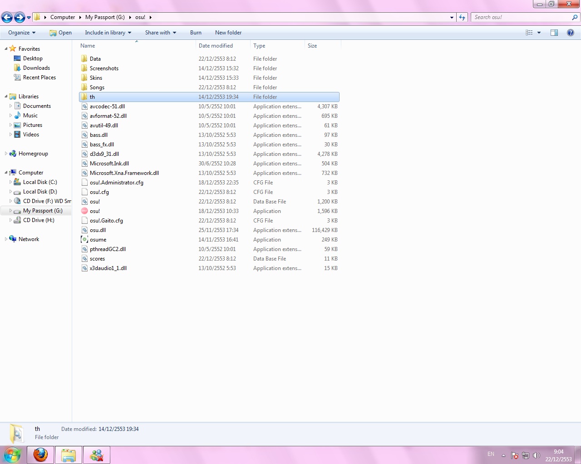The width and height of the screenshot is (581, 464).
Task: Sort by the Name column header
Action: tap(137, 46)
